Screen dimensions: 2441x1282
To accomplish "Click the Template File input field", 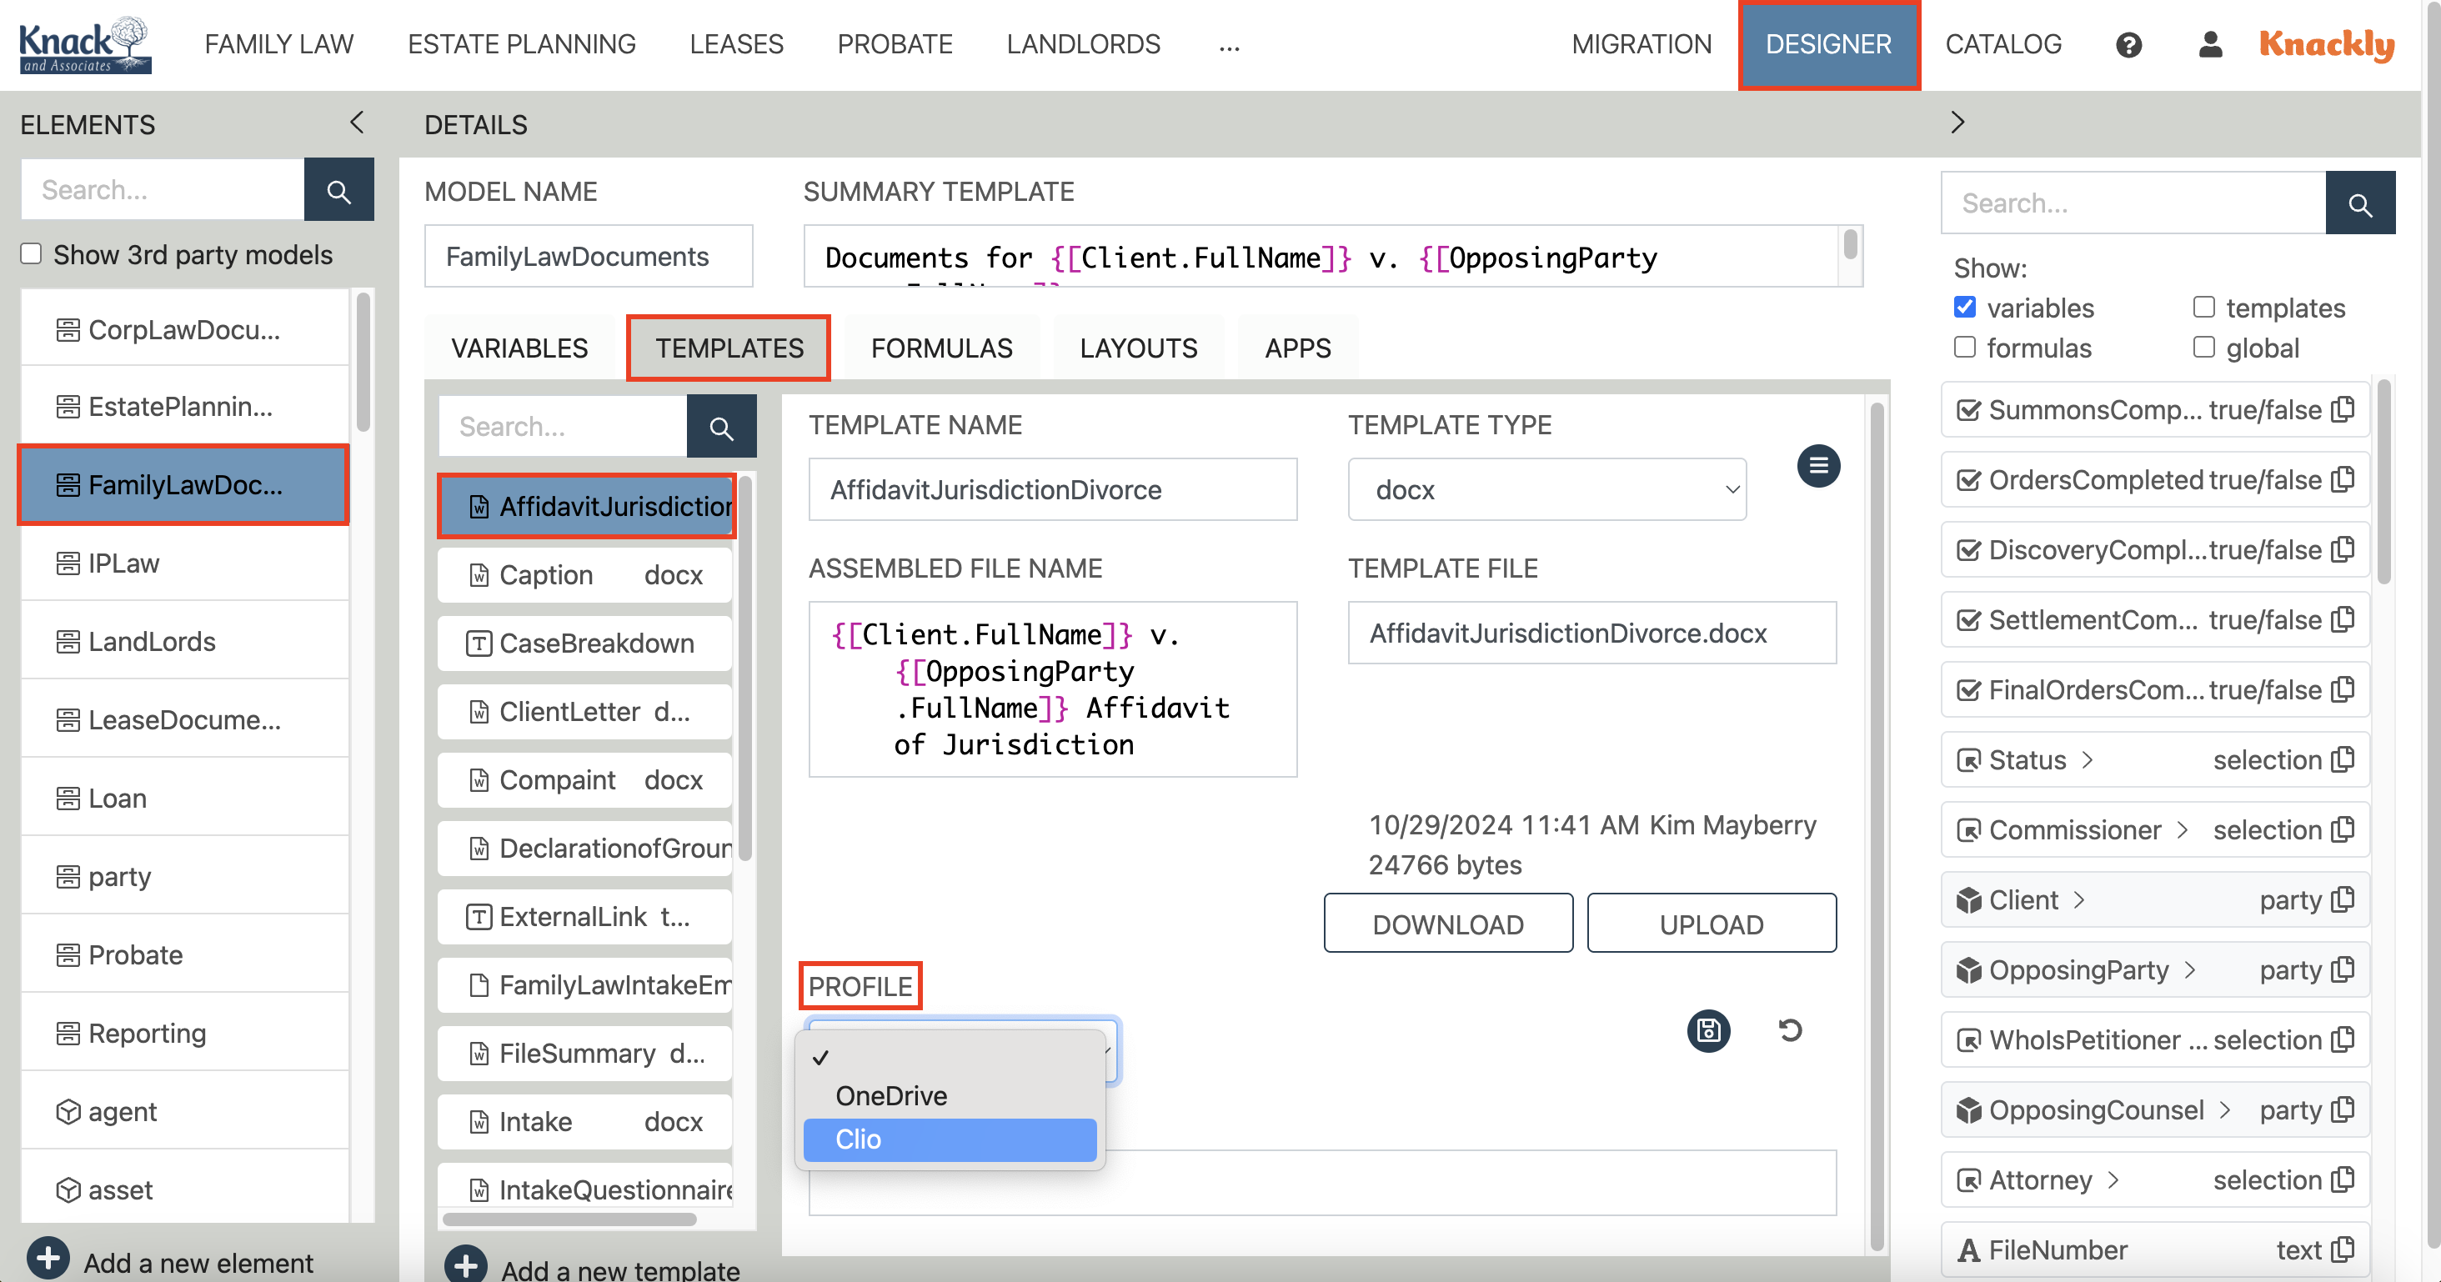I will [x=1591, y=633].
